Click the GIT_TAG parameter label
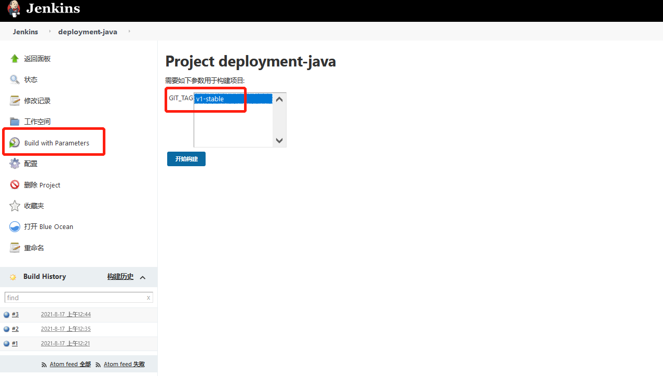 point(181,98)
